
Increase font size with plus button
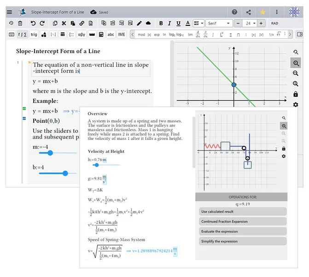pos(261,23)
